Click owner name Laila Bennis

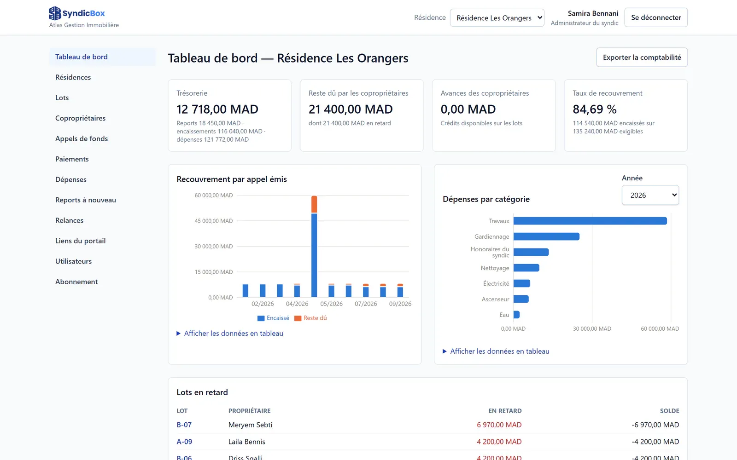[247, 442]
